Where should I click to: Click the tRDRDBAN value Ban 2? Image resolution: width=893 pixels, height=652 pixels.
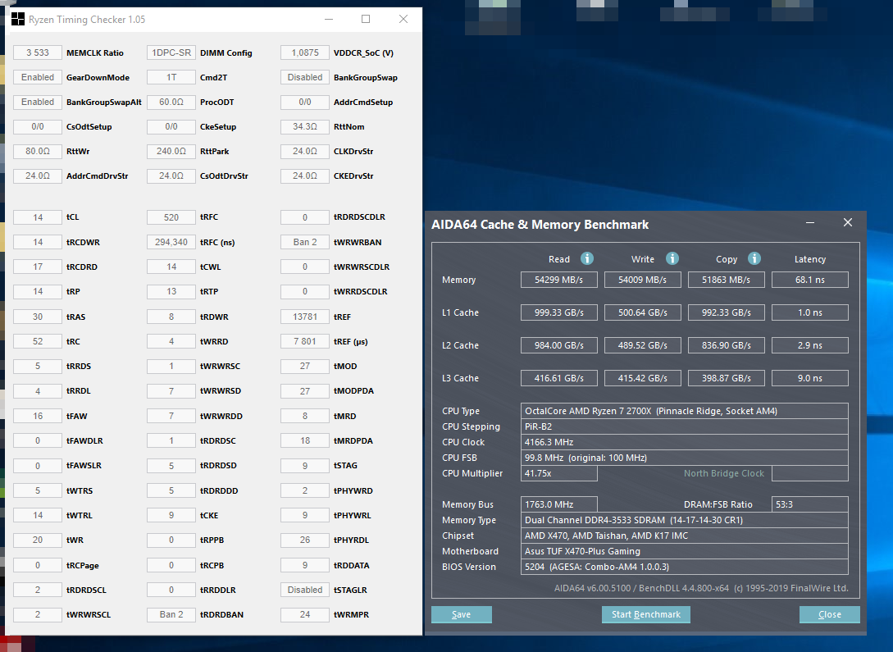(x=171, y=614)
